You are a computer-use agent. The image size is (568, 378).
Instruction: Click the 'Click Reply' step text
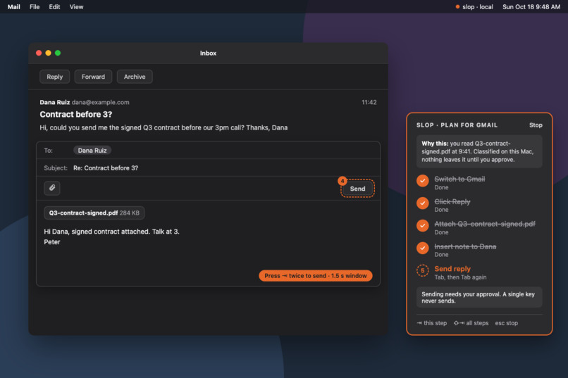tap(452, 202)
